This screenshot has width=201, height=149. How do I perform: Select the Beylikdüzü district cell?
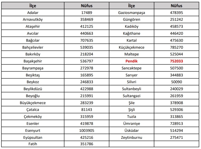click(x=33, y=89)
